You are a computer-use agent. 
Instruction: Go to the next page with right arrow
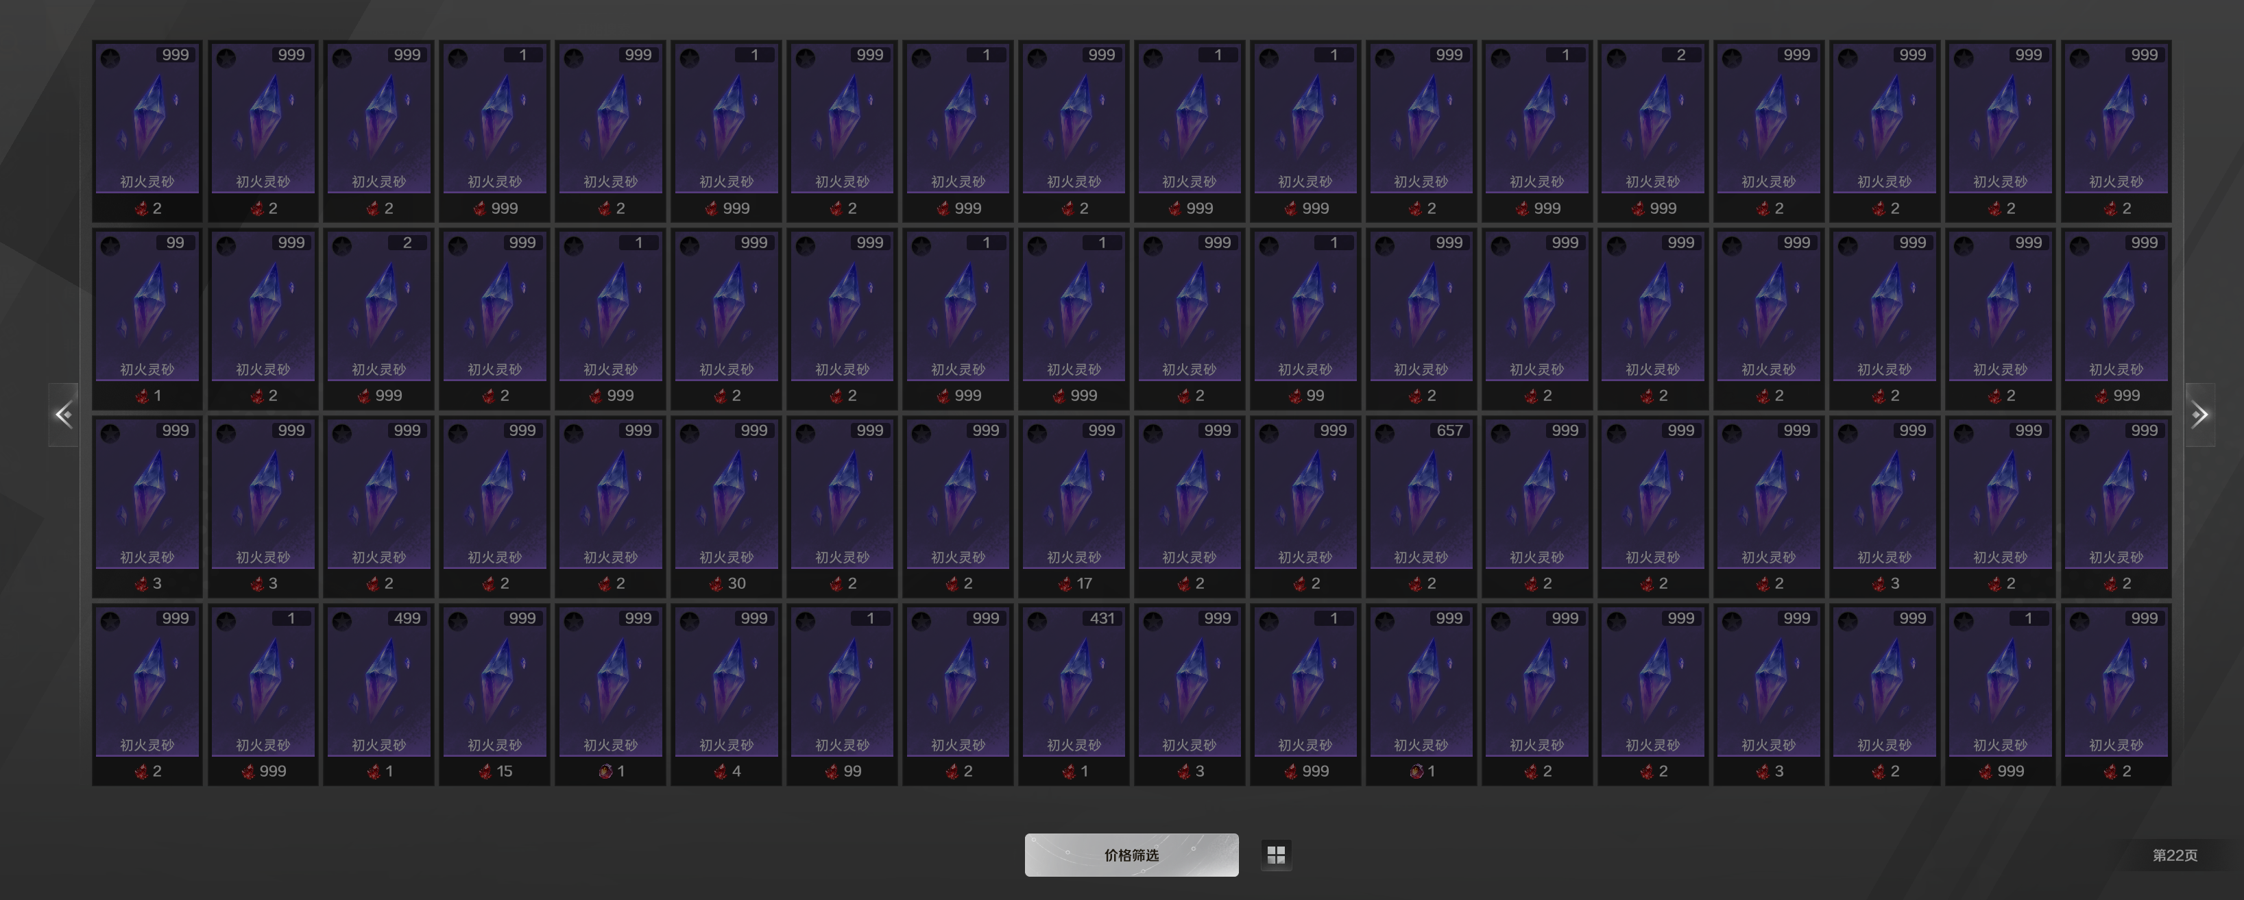pyautogui.click(x=2199, y=415)
